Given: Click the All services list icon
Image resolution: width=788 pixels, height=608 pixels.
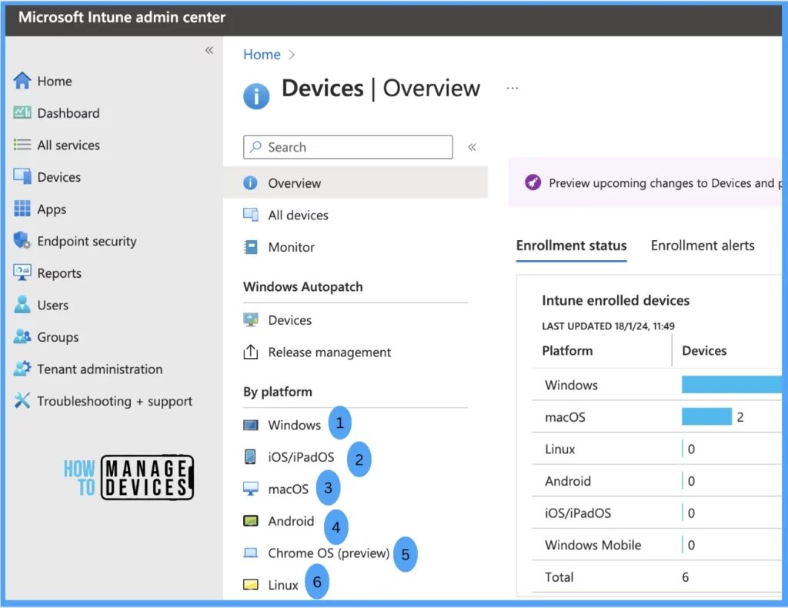Looking at the screenshot, I should pyautogui.click(x=22, y=145).
